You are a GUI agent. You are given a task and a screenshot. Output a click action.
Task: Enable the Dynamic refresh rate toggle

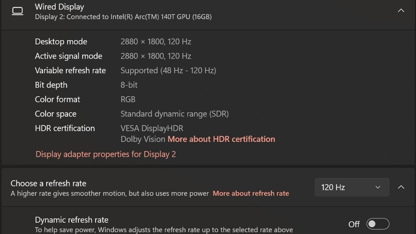point(378,224)
